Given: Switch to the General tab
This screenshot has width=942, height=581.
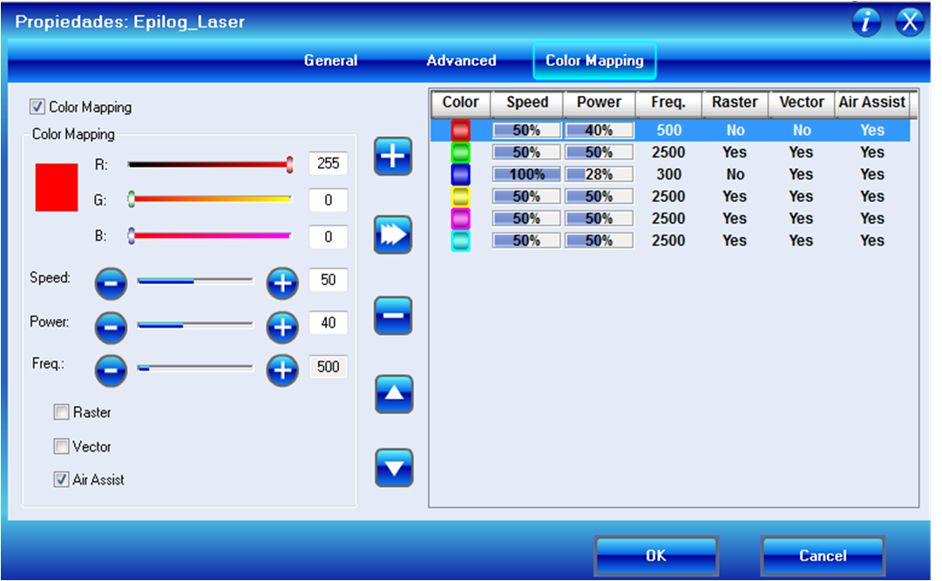Looking at the screenshot, I should point(330,61).
